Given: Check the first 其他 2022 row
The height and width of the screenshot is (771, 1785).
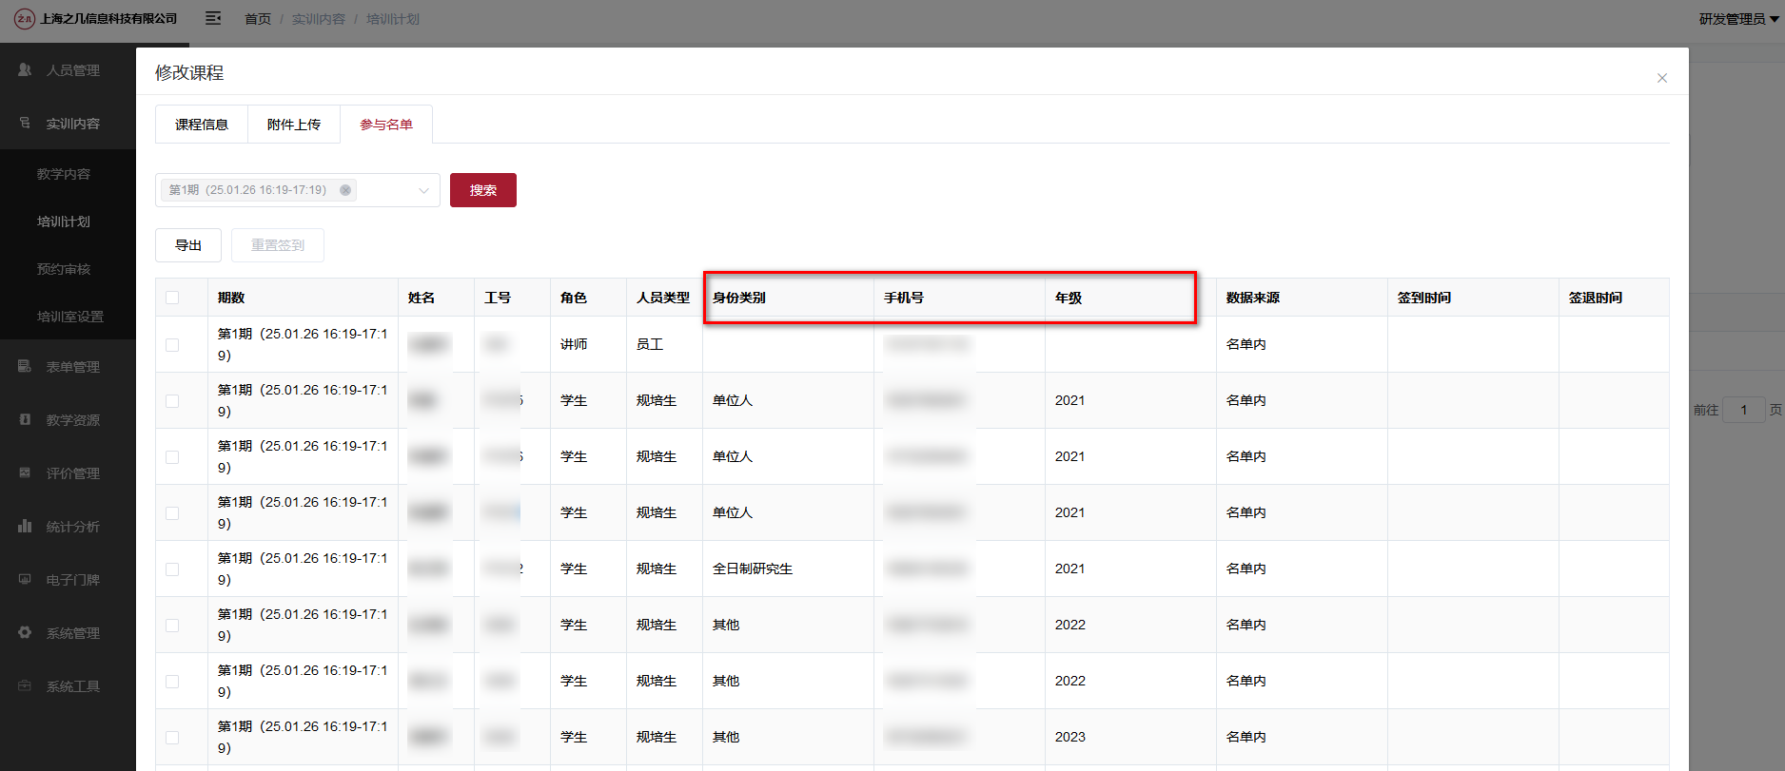Looking at the screenshot, I should (x=172, y=625).
